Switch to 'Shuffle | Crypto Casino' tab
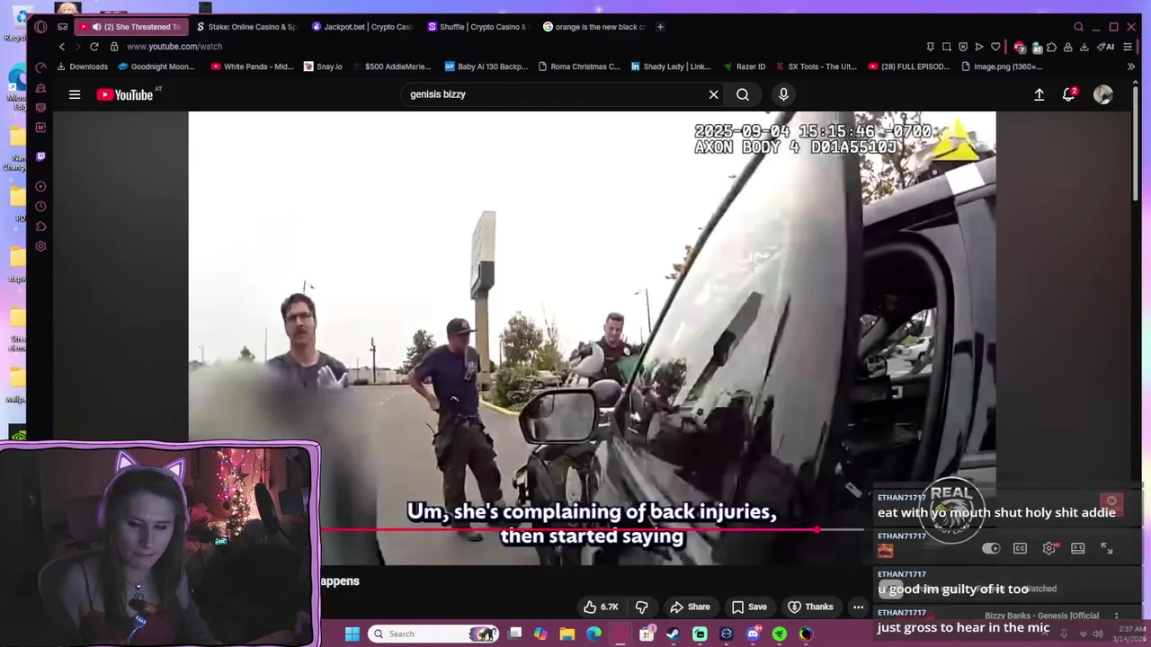Screen dimensions: 1151x647 point(477,27)
